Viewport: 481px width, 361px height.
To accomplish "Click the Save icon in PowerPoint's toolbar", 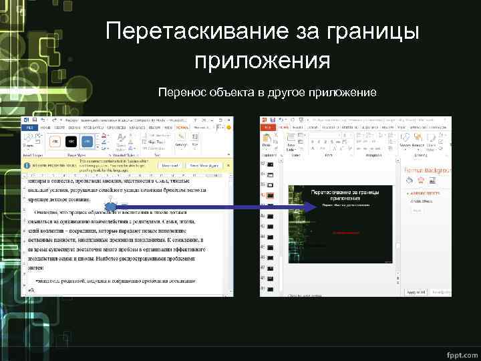I will (x=273, y=120).
